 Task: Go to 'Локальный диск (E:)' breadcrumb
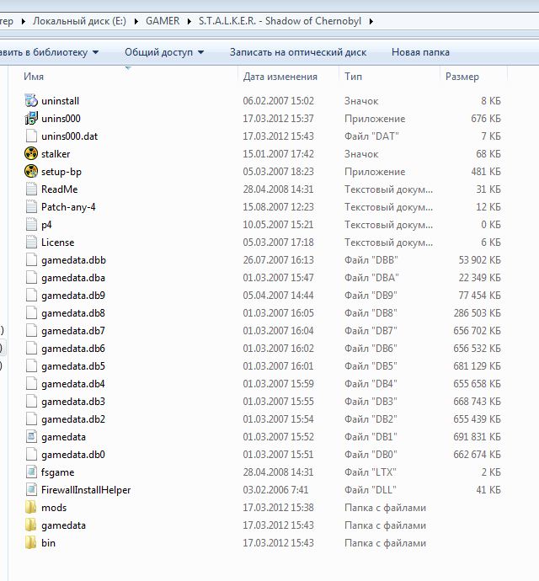[x=79, y=21]
